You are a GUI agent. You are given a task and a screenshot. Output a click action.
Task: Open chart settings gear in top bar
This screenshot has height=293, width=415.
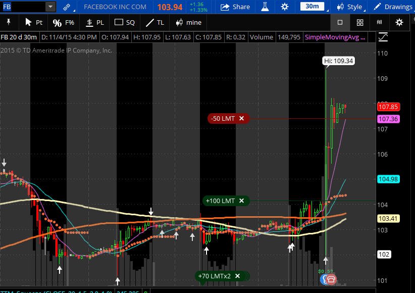285,7
